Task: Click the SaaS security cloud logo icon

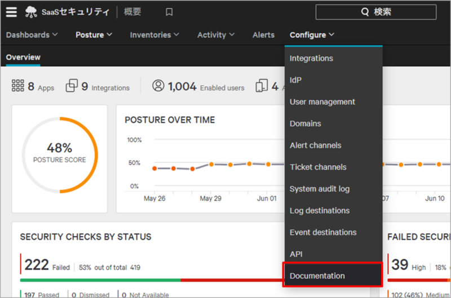Action: click(31, 12)
